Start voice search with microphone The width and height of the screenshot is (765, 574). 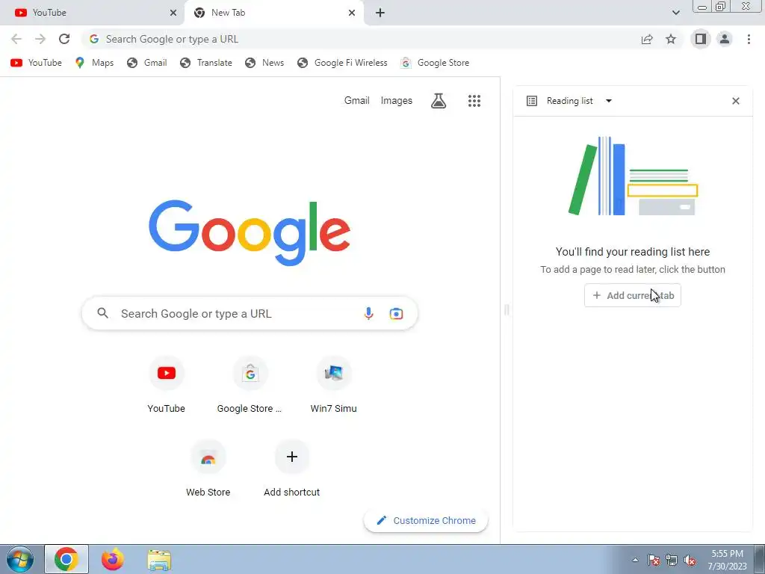[x=369, y=313]
